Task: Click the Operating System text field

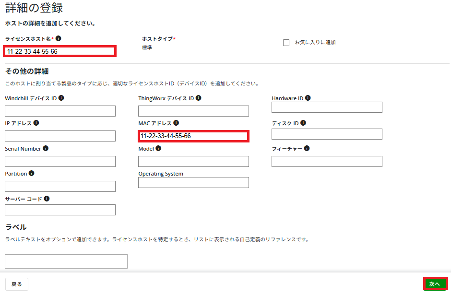Action: pos(193,182)
